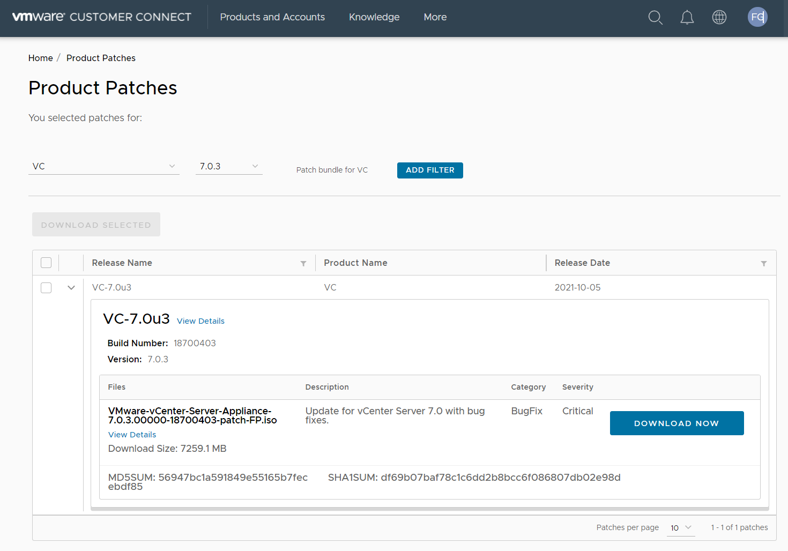Open the FG user profile avatar
Screen dimensions: 788x551
coord(757,17)
